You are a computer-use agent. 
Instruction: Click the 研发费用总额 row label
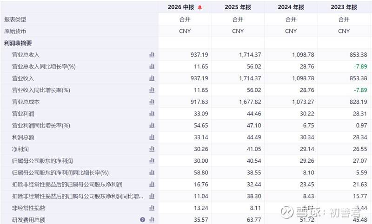pos(28,220)
